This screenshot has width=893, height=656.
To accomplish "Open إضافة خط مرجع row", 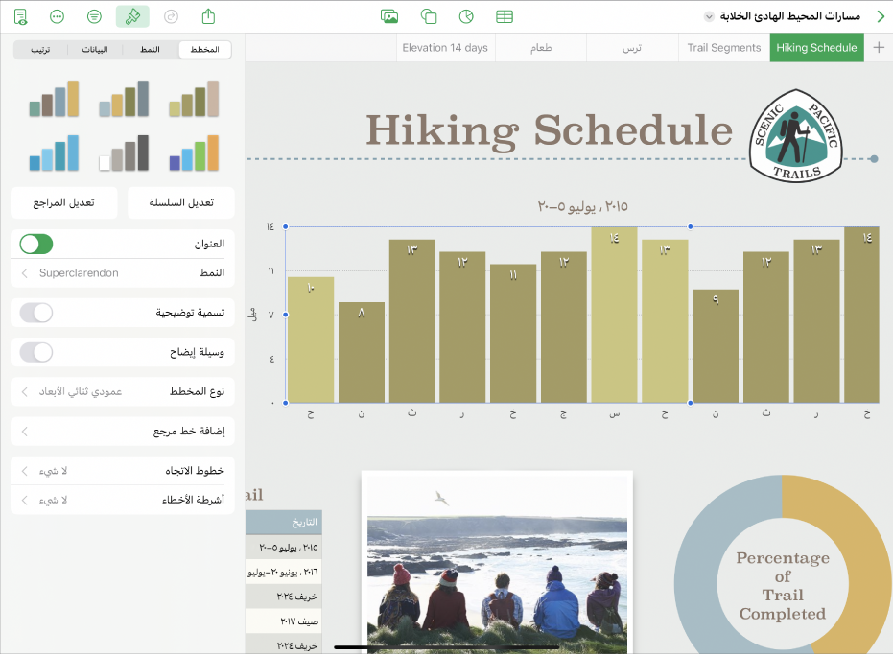I will tap(123, 431).
